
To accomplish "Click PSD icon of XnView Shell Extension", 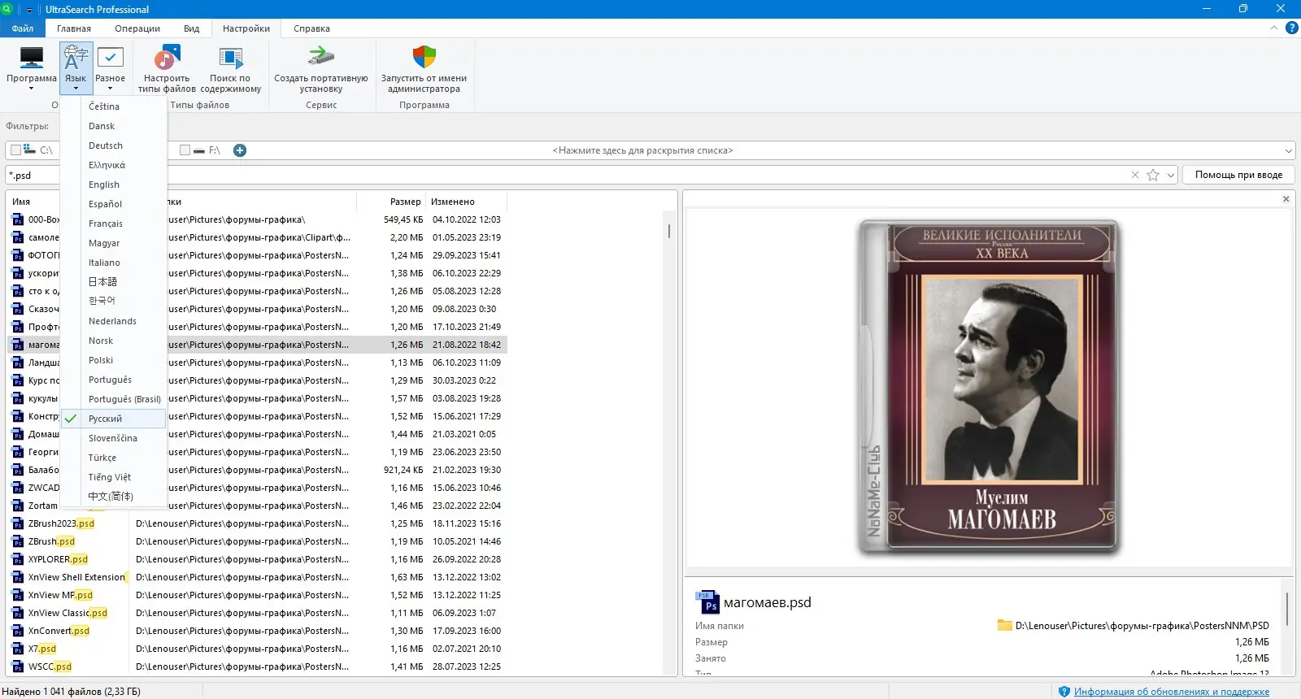I will [18, 577].
